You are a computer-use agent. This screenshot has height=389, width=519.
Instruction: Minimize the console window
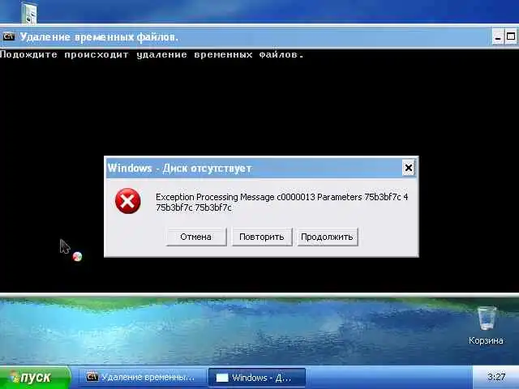click(x=497, y=36)
